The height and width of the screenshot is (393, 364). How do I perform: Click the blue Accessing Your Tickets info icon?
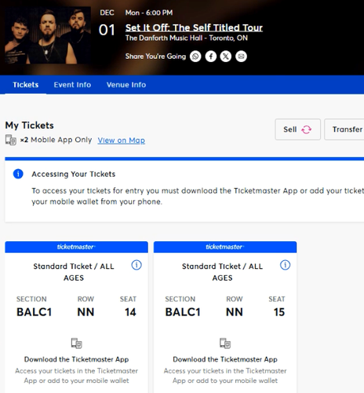pyautogui.click(x=18, y=174)
